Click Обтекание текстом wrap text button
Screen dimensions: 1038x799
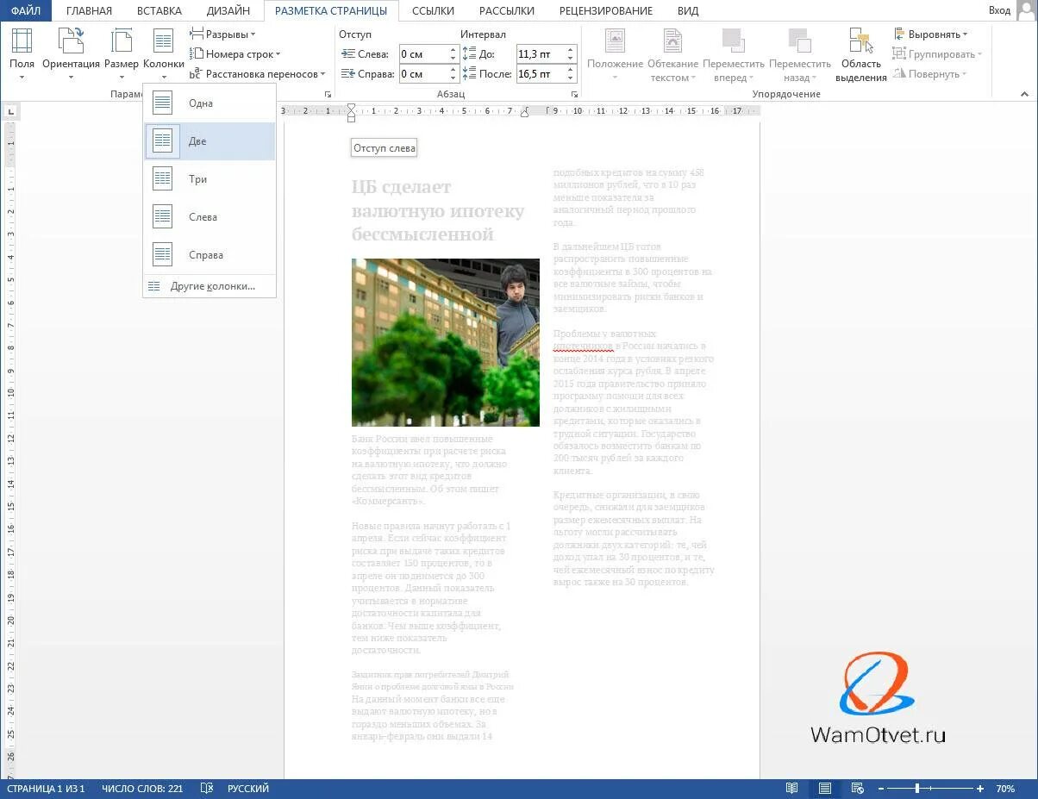(x=673, y=55)
